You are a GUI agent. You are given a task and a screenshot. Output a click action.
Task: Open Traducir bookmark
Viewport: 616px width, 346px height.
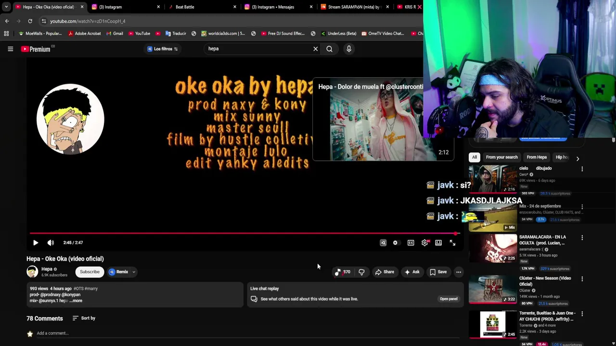point(176,33)
